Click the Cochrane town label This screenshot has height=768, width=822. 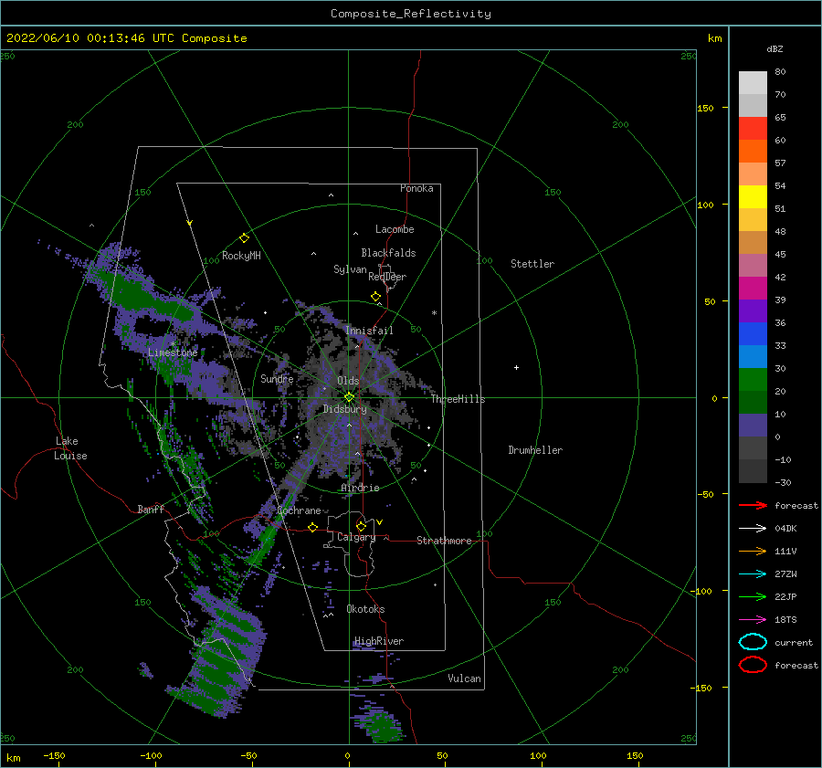pos(299,510)
